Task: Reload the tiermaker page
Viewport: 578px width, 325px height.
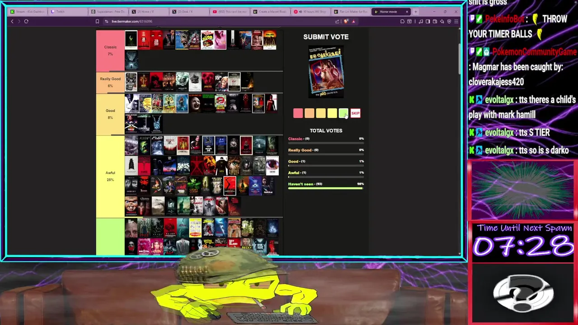Action: [x=26, y=21]
